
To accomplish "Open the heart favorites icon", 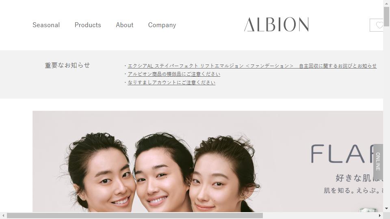I will 377,25.
